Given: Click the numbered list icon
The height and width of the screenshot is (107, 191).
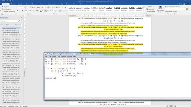Looking at the screenshot, I should pos(49,7).
